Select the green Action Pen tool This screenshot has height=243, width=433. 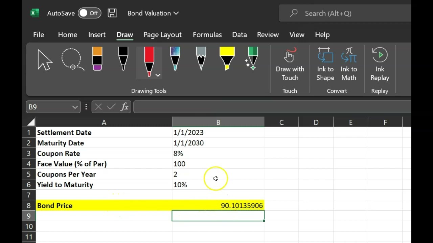pos(252,59)
